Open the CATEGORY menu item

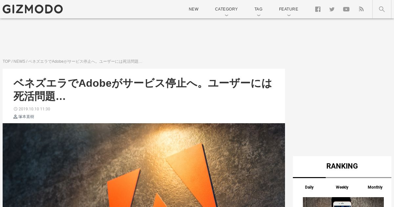point(226,9)
